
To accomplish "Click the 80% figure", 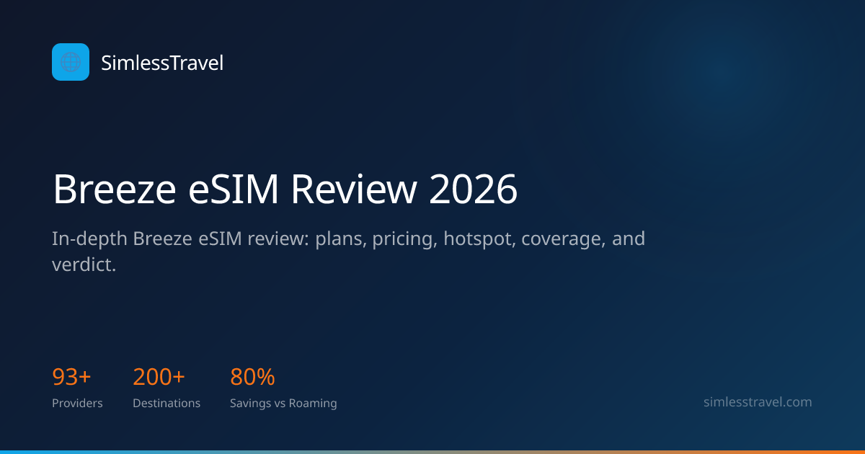I will [x=252, y=377].
